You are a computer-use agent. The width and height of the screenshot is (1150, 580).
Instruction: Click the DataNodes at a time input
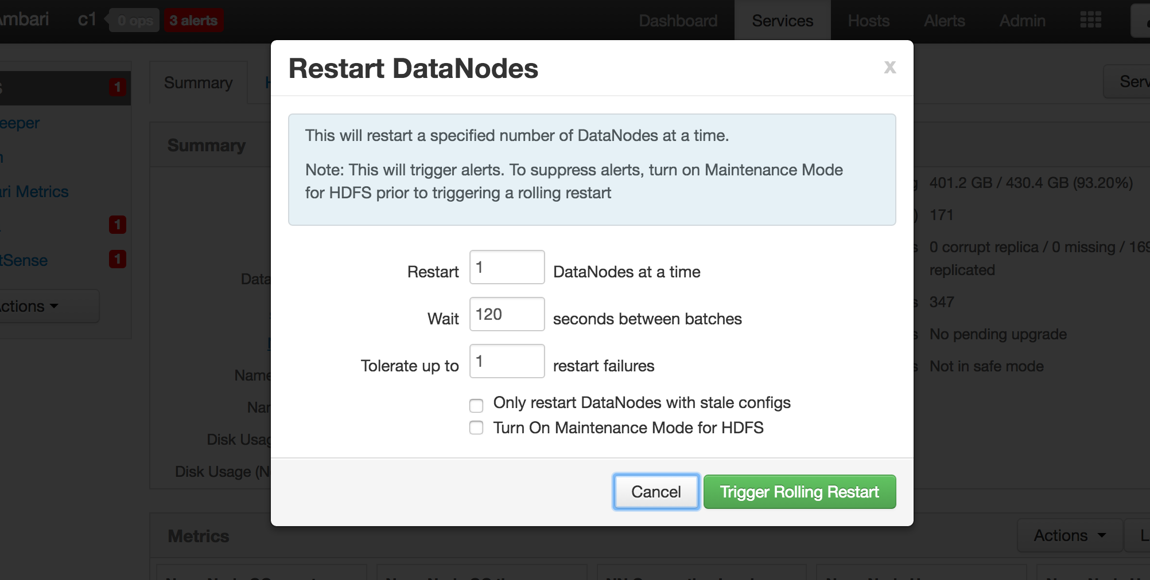click(507, 267)
